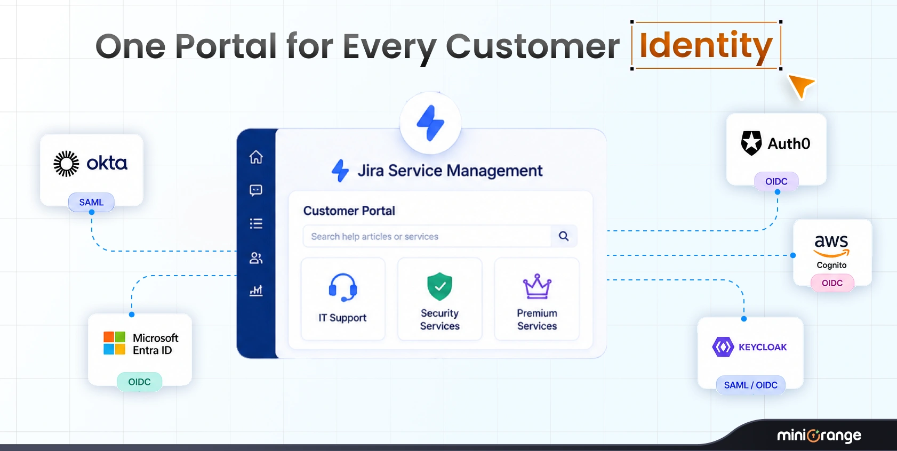Image resolution: width=897 pixels, height=451 pixels.
Task: Click the Okta sunburst logo
Action: [67, 164]
